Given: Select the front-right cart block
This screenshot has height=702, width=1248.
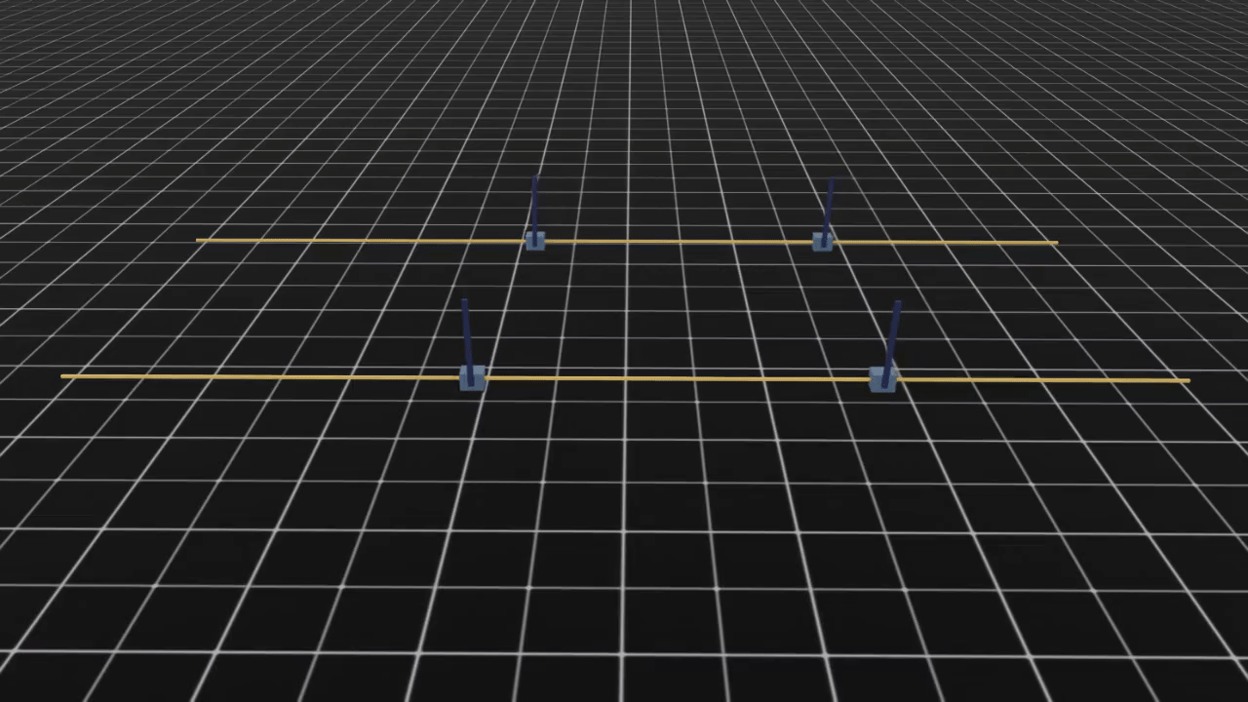Looking at the screenshot, I should (x=882, y=379).
